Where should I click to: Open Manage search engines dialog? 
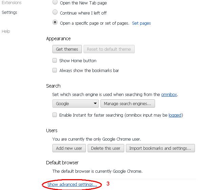click(x=128, y=103)
